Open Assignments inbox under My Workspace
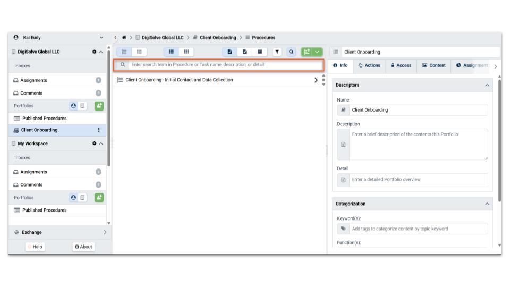Viewport: 510px width, 287px height. coord(57,172)
